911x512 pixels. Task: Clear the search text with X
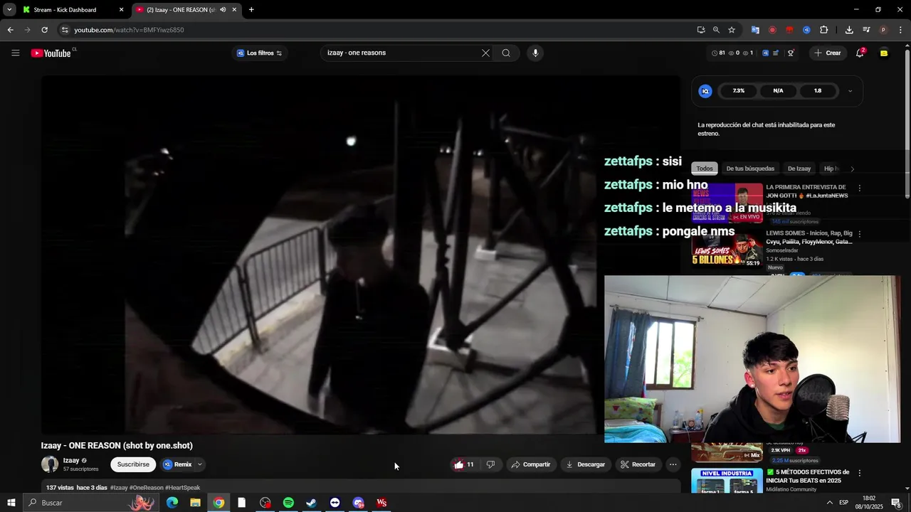pos(485,53)
